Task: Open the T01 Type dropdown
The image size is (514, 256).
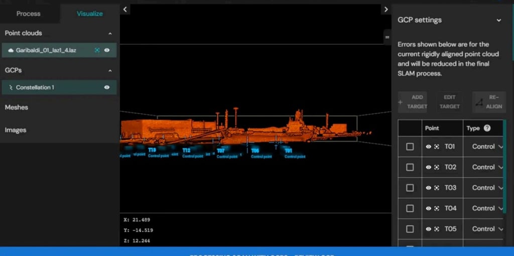Action: tap(487, 147)
